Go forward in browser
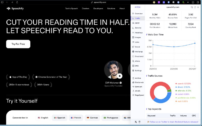This screenshot has height=126, width=202. (x=12, y=2)
